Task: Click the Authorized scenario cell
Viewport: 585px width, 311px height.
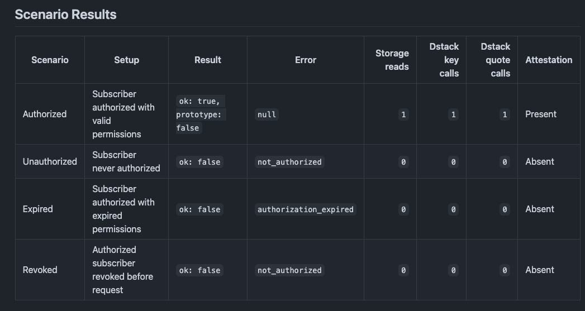Action: pyautogui.click(x=45, y=114)
